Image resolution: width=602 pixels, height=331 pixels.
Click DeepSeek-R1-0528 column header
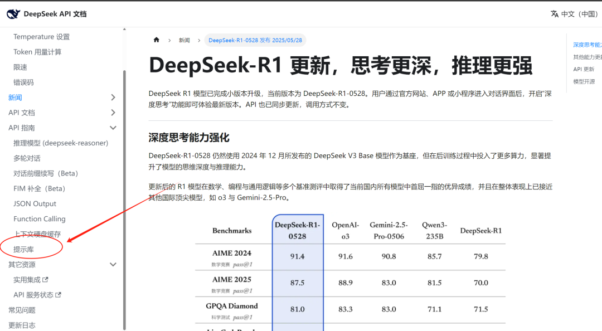298,231
